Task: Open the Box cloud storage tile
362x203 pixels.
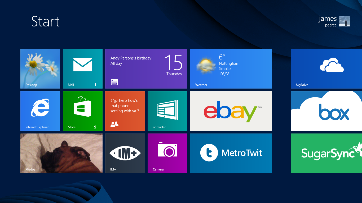Action: [x=326, y=111]
